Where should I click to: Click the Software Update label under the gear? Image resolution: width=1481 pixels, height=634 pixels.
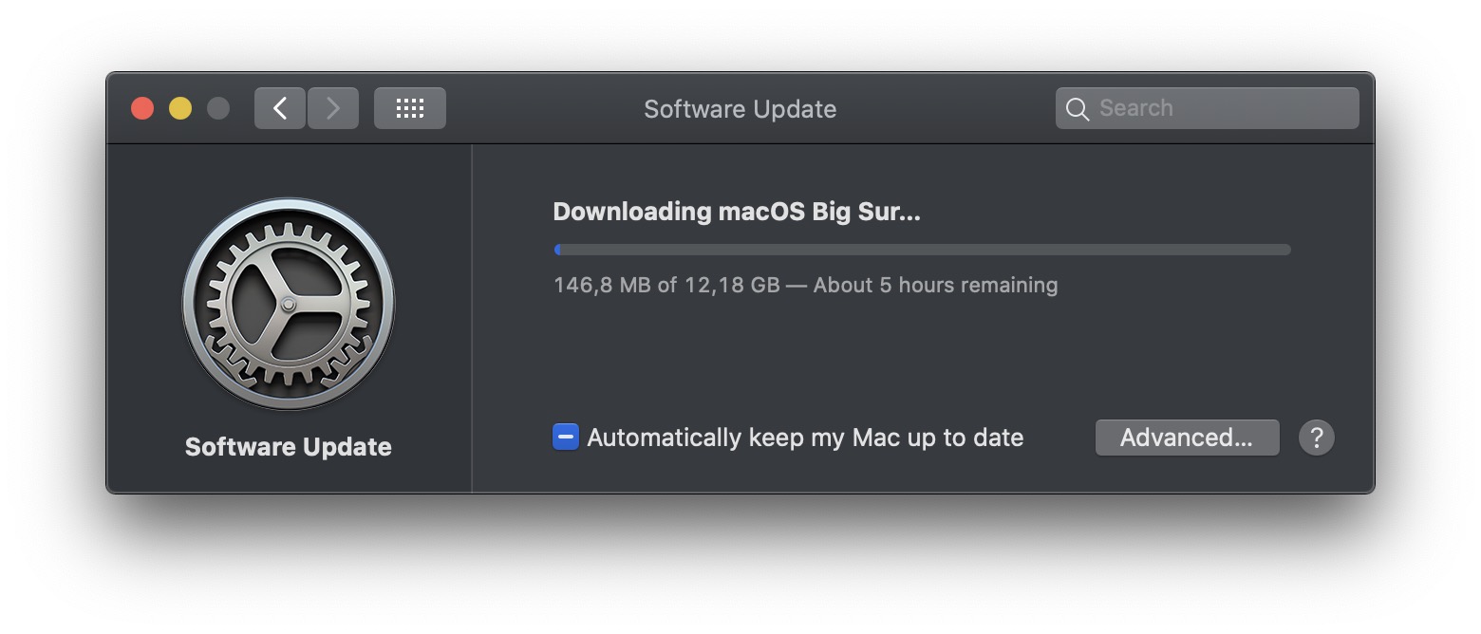pyautogui.click(x=289, y=447)
